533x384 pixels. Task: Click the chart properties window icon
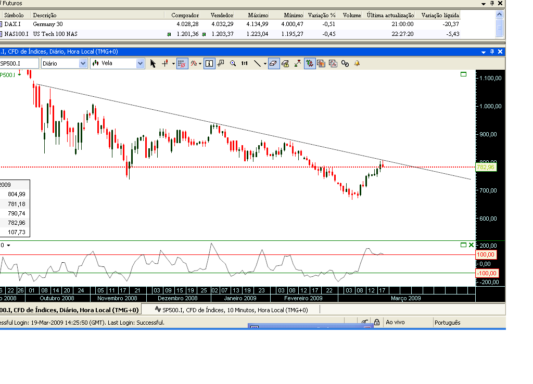tap(333, 63)
